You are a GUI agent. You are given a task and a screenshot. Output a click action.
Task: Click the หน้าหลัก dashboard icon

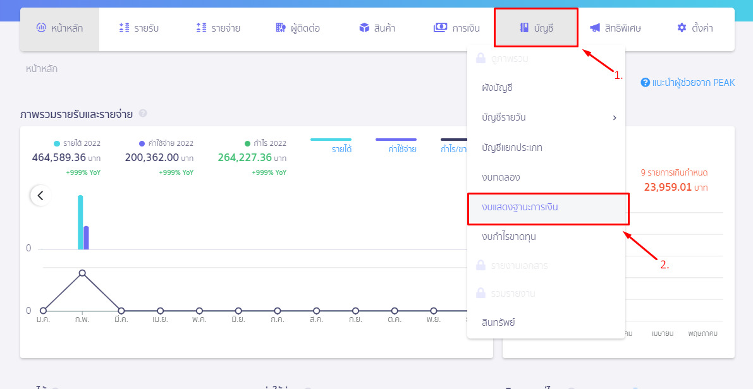pyautogui.click(x=41, y=28)
